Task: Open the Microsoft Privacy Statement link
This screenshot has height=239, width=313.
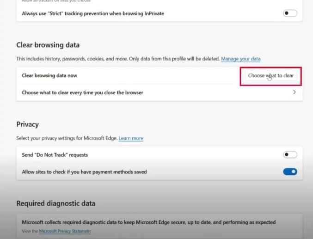Action: [65, 231]
